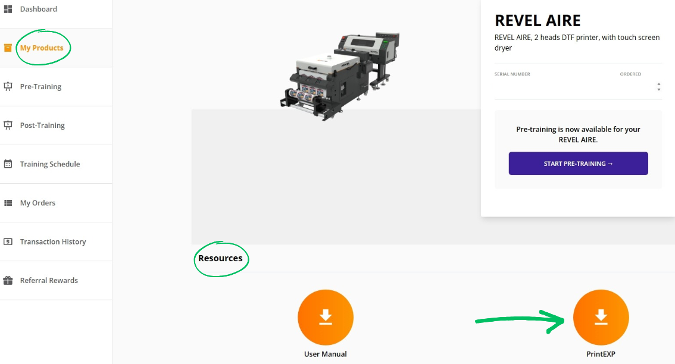The image size is (675, 364).
Task: Click the Pre-Training presentation icon
Action: (8, 86)
